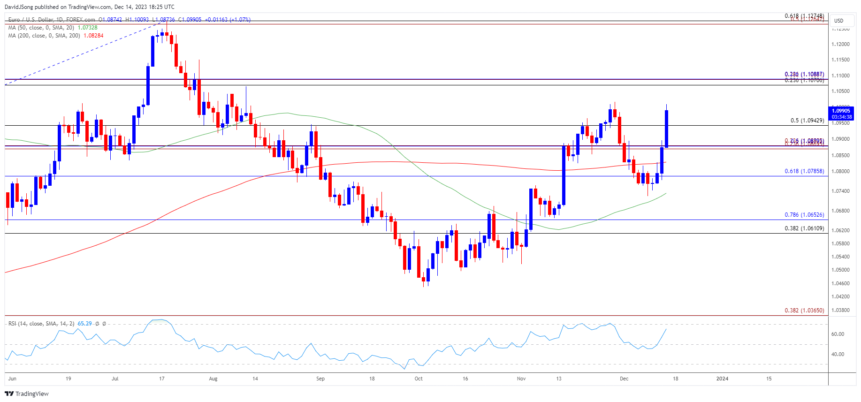Click the countdown timer 03:34:38
861x402 pixels.
click(x=841, y=117)
